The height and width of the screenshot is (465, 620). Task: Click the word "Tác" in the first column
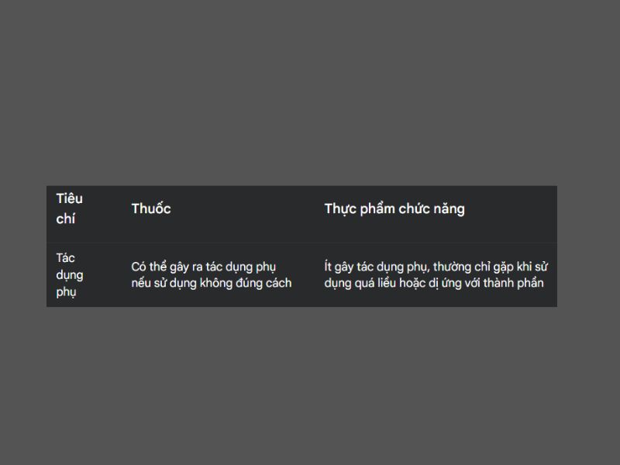(65, 257)
